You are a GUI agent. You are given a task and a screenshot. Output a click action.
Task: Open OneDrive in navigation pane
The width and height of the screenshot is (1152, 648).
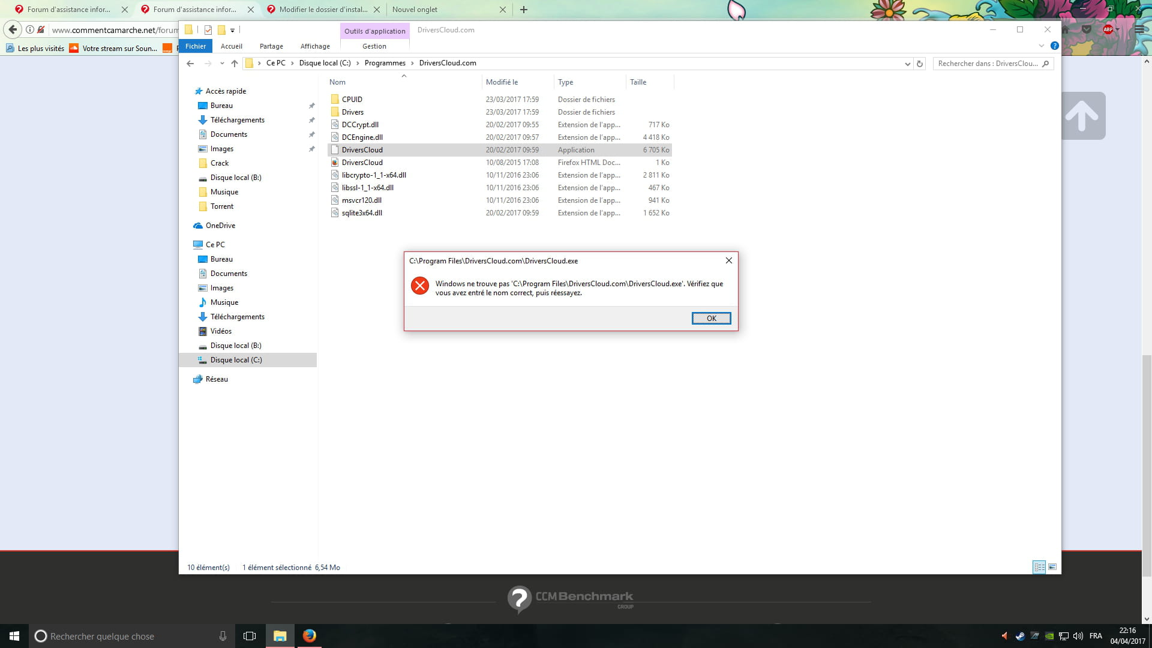[220, 226]
